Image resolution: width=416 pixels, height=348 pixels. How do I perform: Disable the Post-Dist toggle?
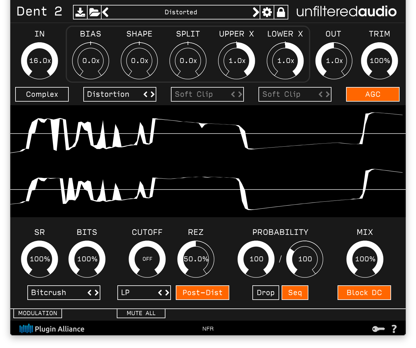click(x=202, y=293)
